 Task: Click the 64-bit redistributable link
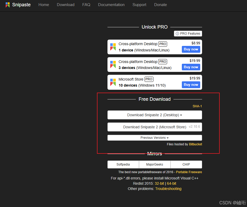pos(172,184)
